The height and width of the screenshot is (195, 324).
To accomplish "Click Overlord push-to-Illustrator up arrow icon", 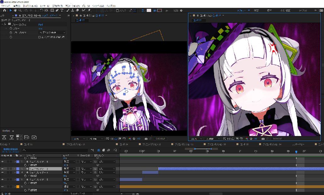I will point(4,137).
